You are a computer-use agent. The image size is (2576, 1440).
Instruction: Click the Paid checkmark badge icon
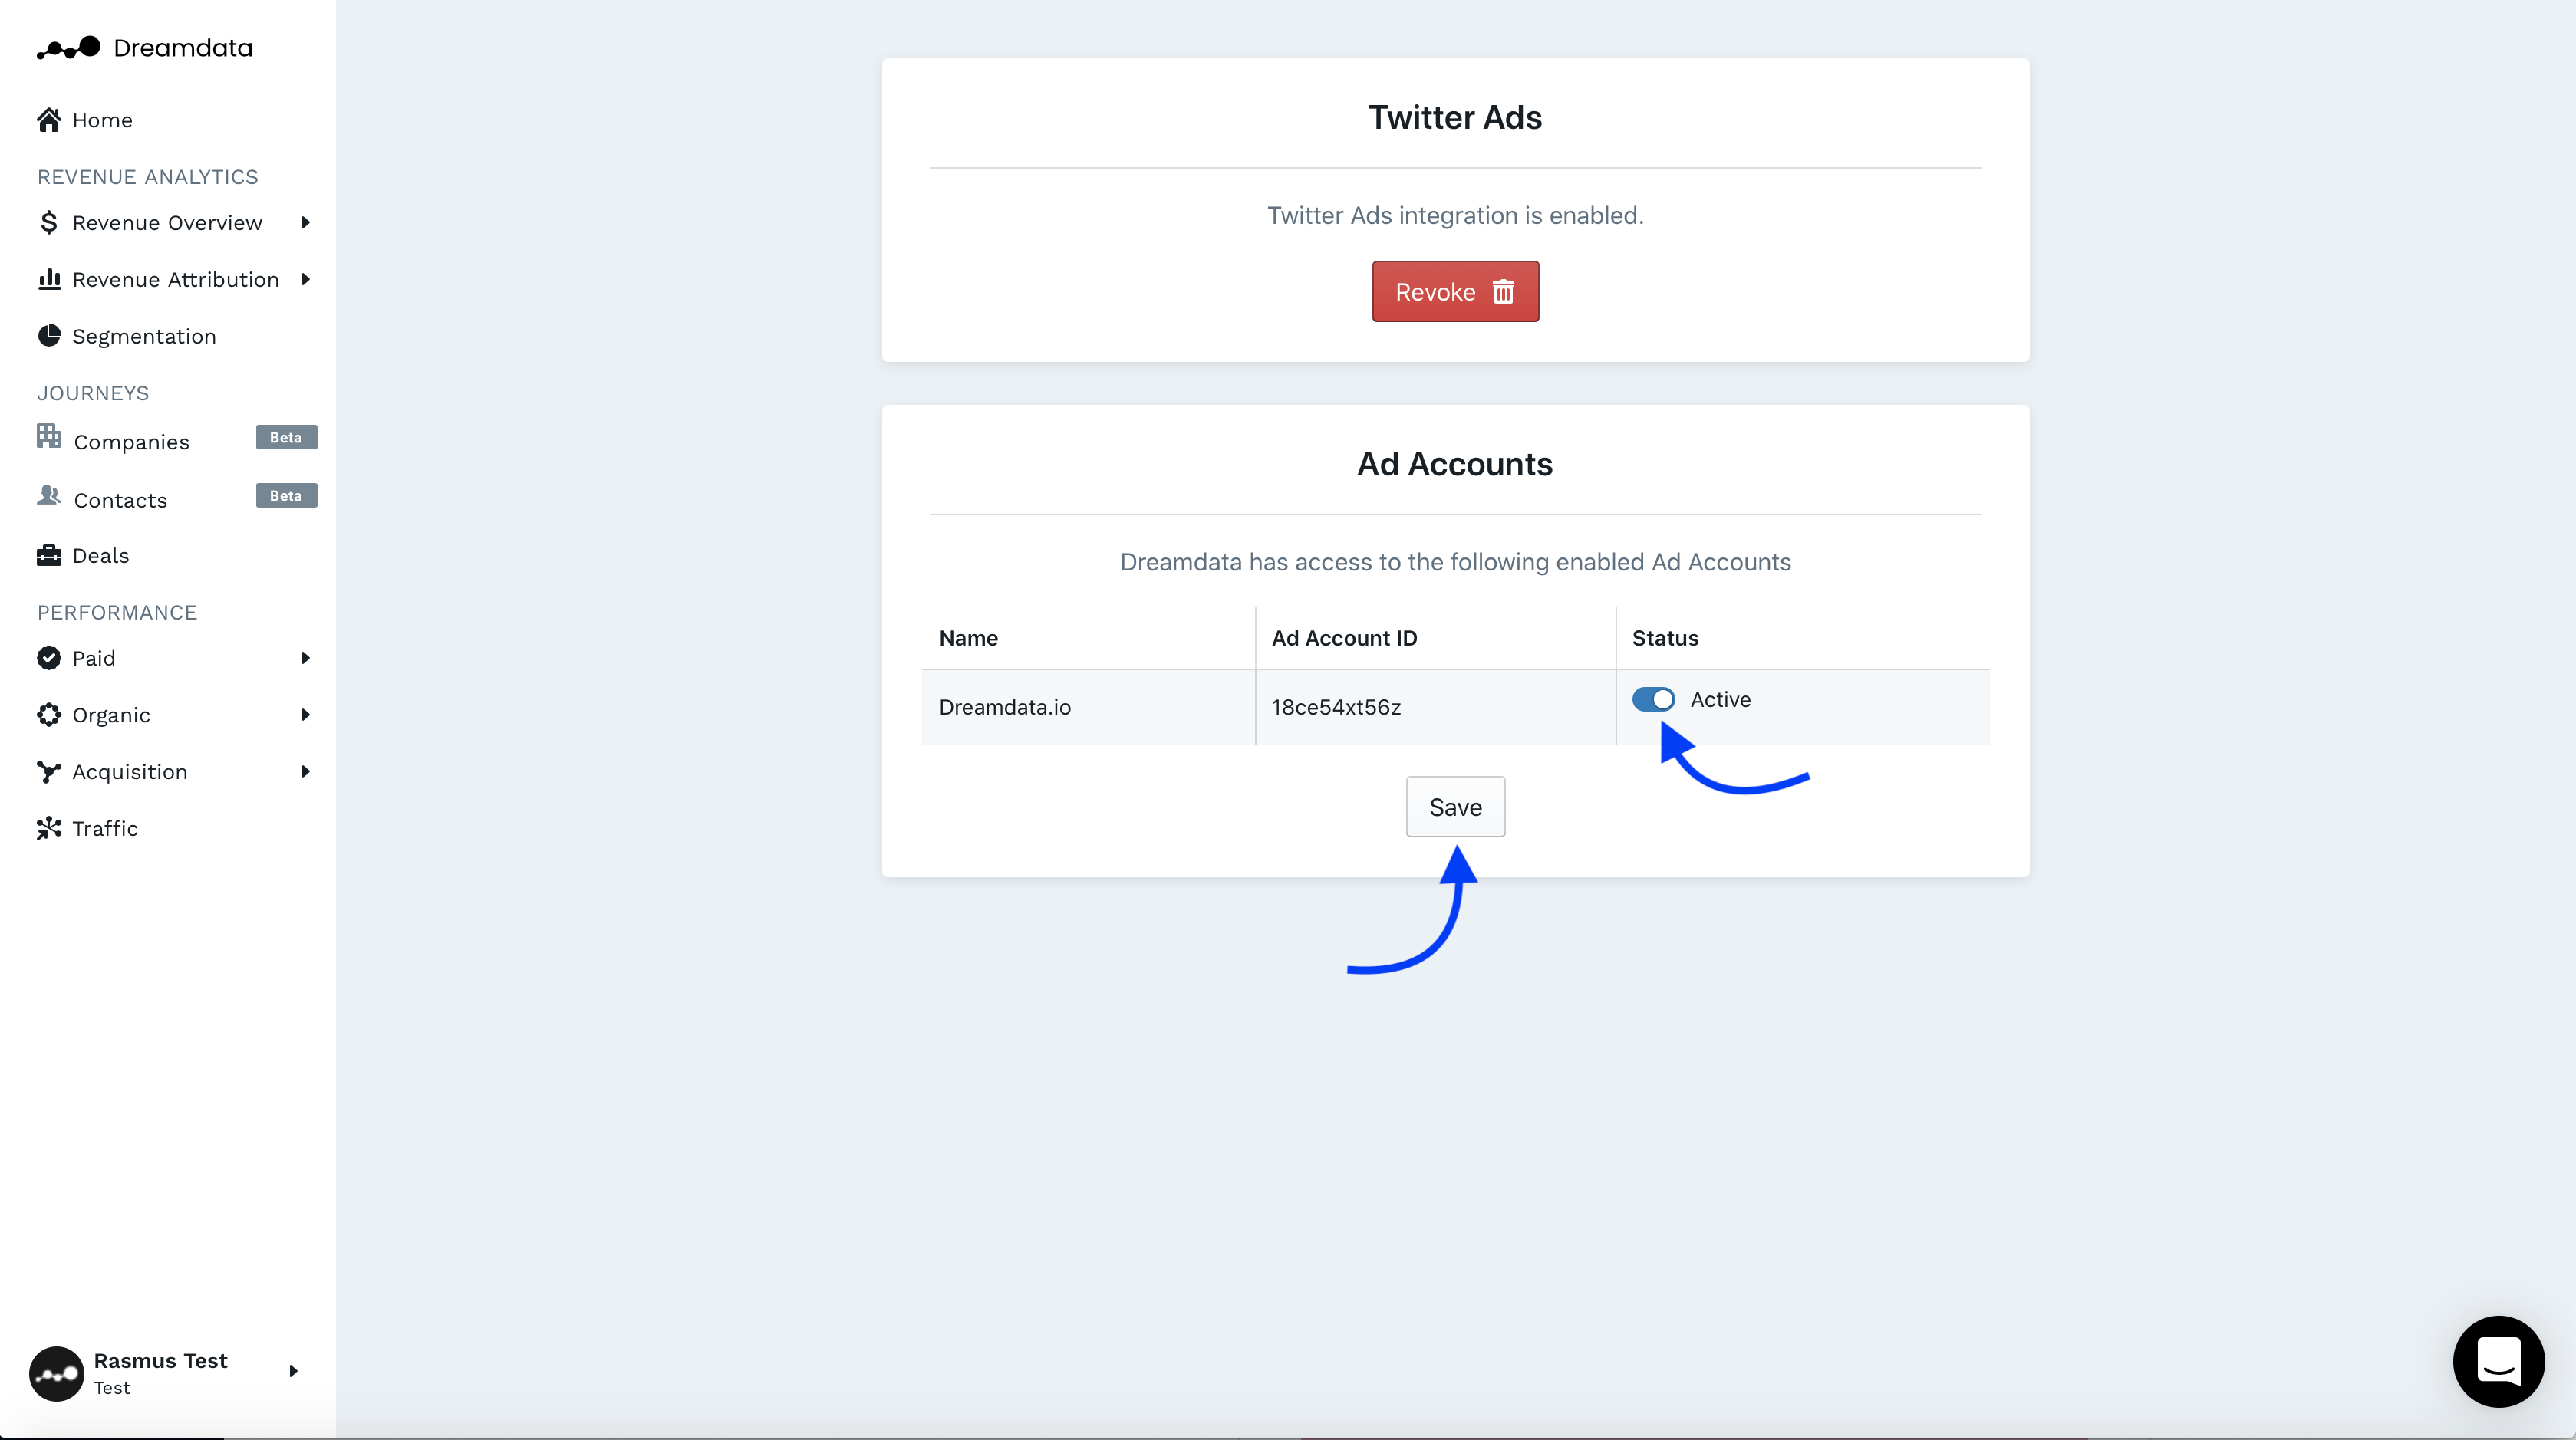49,658
